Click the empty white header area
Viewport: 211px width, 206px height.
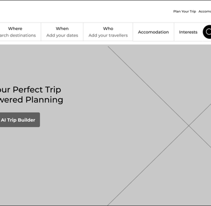84,11
